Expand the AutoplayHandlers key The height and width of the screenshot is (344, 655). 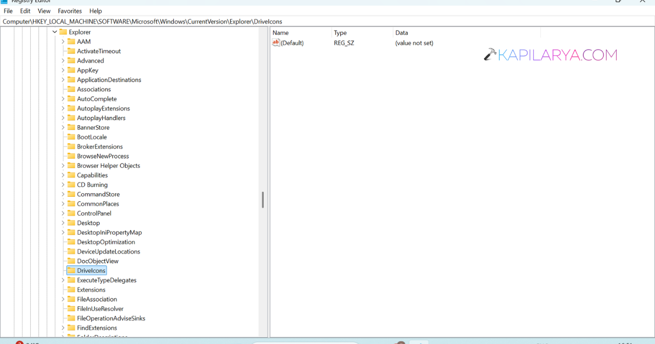pos(63,118)
